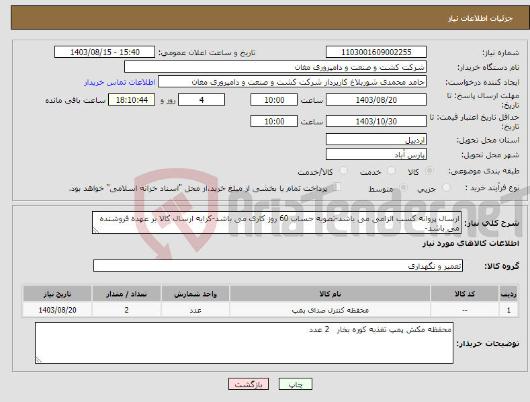The width and height of the screenshot is (530, 402).
Task: Click the ردیف column header
Action: point(509,293)
